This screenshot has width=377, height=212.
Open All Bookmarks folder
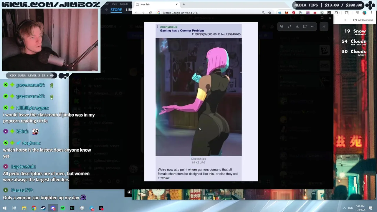pos(363,20)
